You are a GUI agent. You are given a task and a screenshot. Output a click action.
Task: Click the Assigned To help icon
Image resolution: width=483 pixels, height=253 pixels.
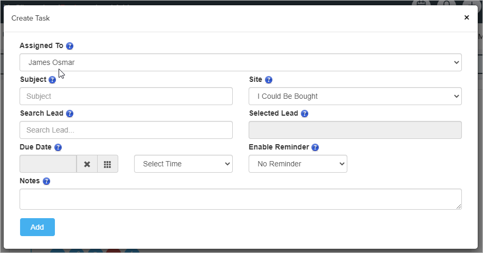[x=70, y=46]
